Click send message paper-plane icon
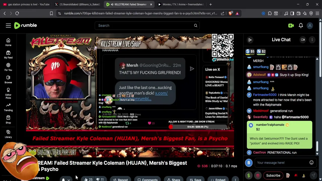The height and width of the screenshot is (181, 322). [313, 175]
